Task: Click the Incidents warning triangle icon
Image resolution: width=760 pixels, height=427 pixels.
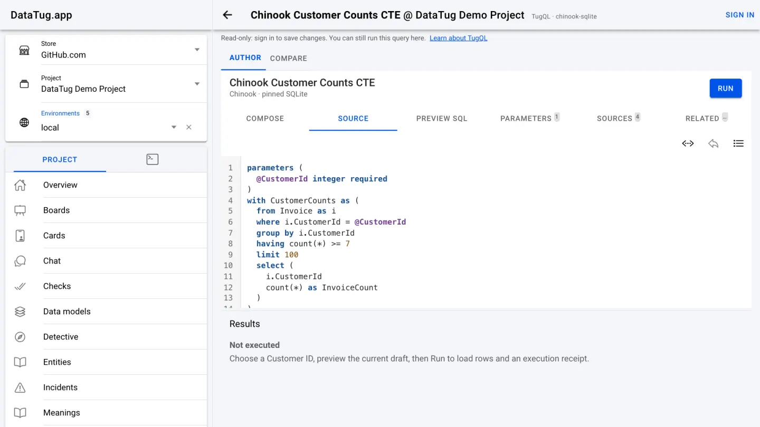Action: [x=20, y=387]
